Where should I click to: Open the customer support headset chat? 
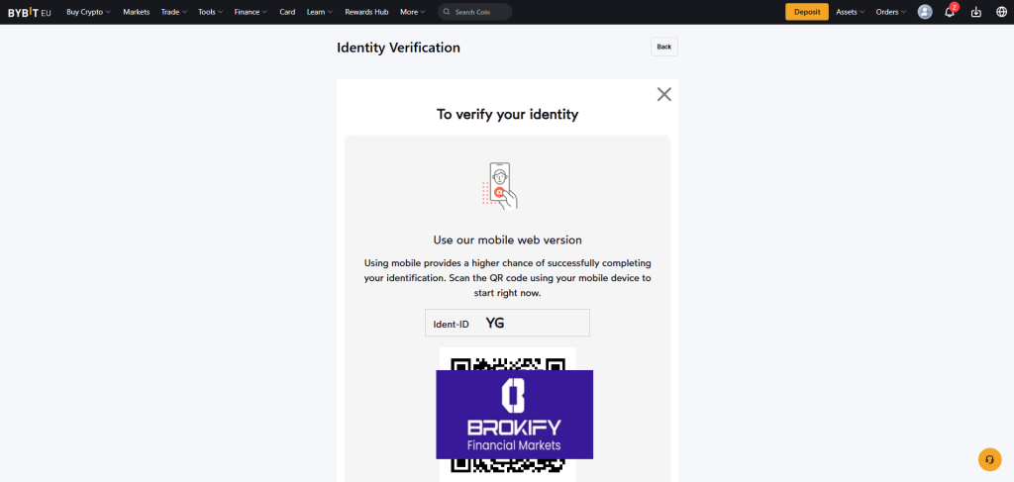point(989,459)
